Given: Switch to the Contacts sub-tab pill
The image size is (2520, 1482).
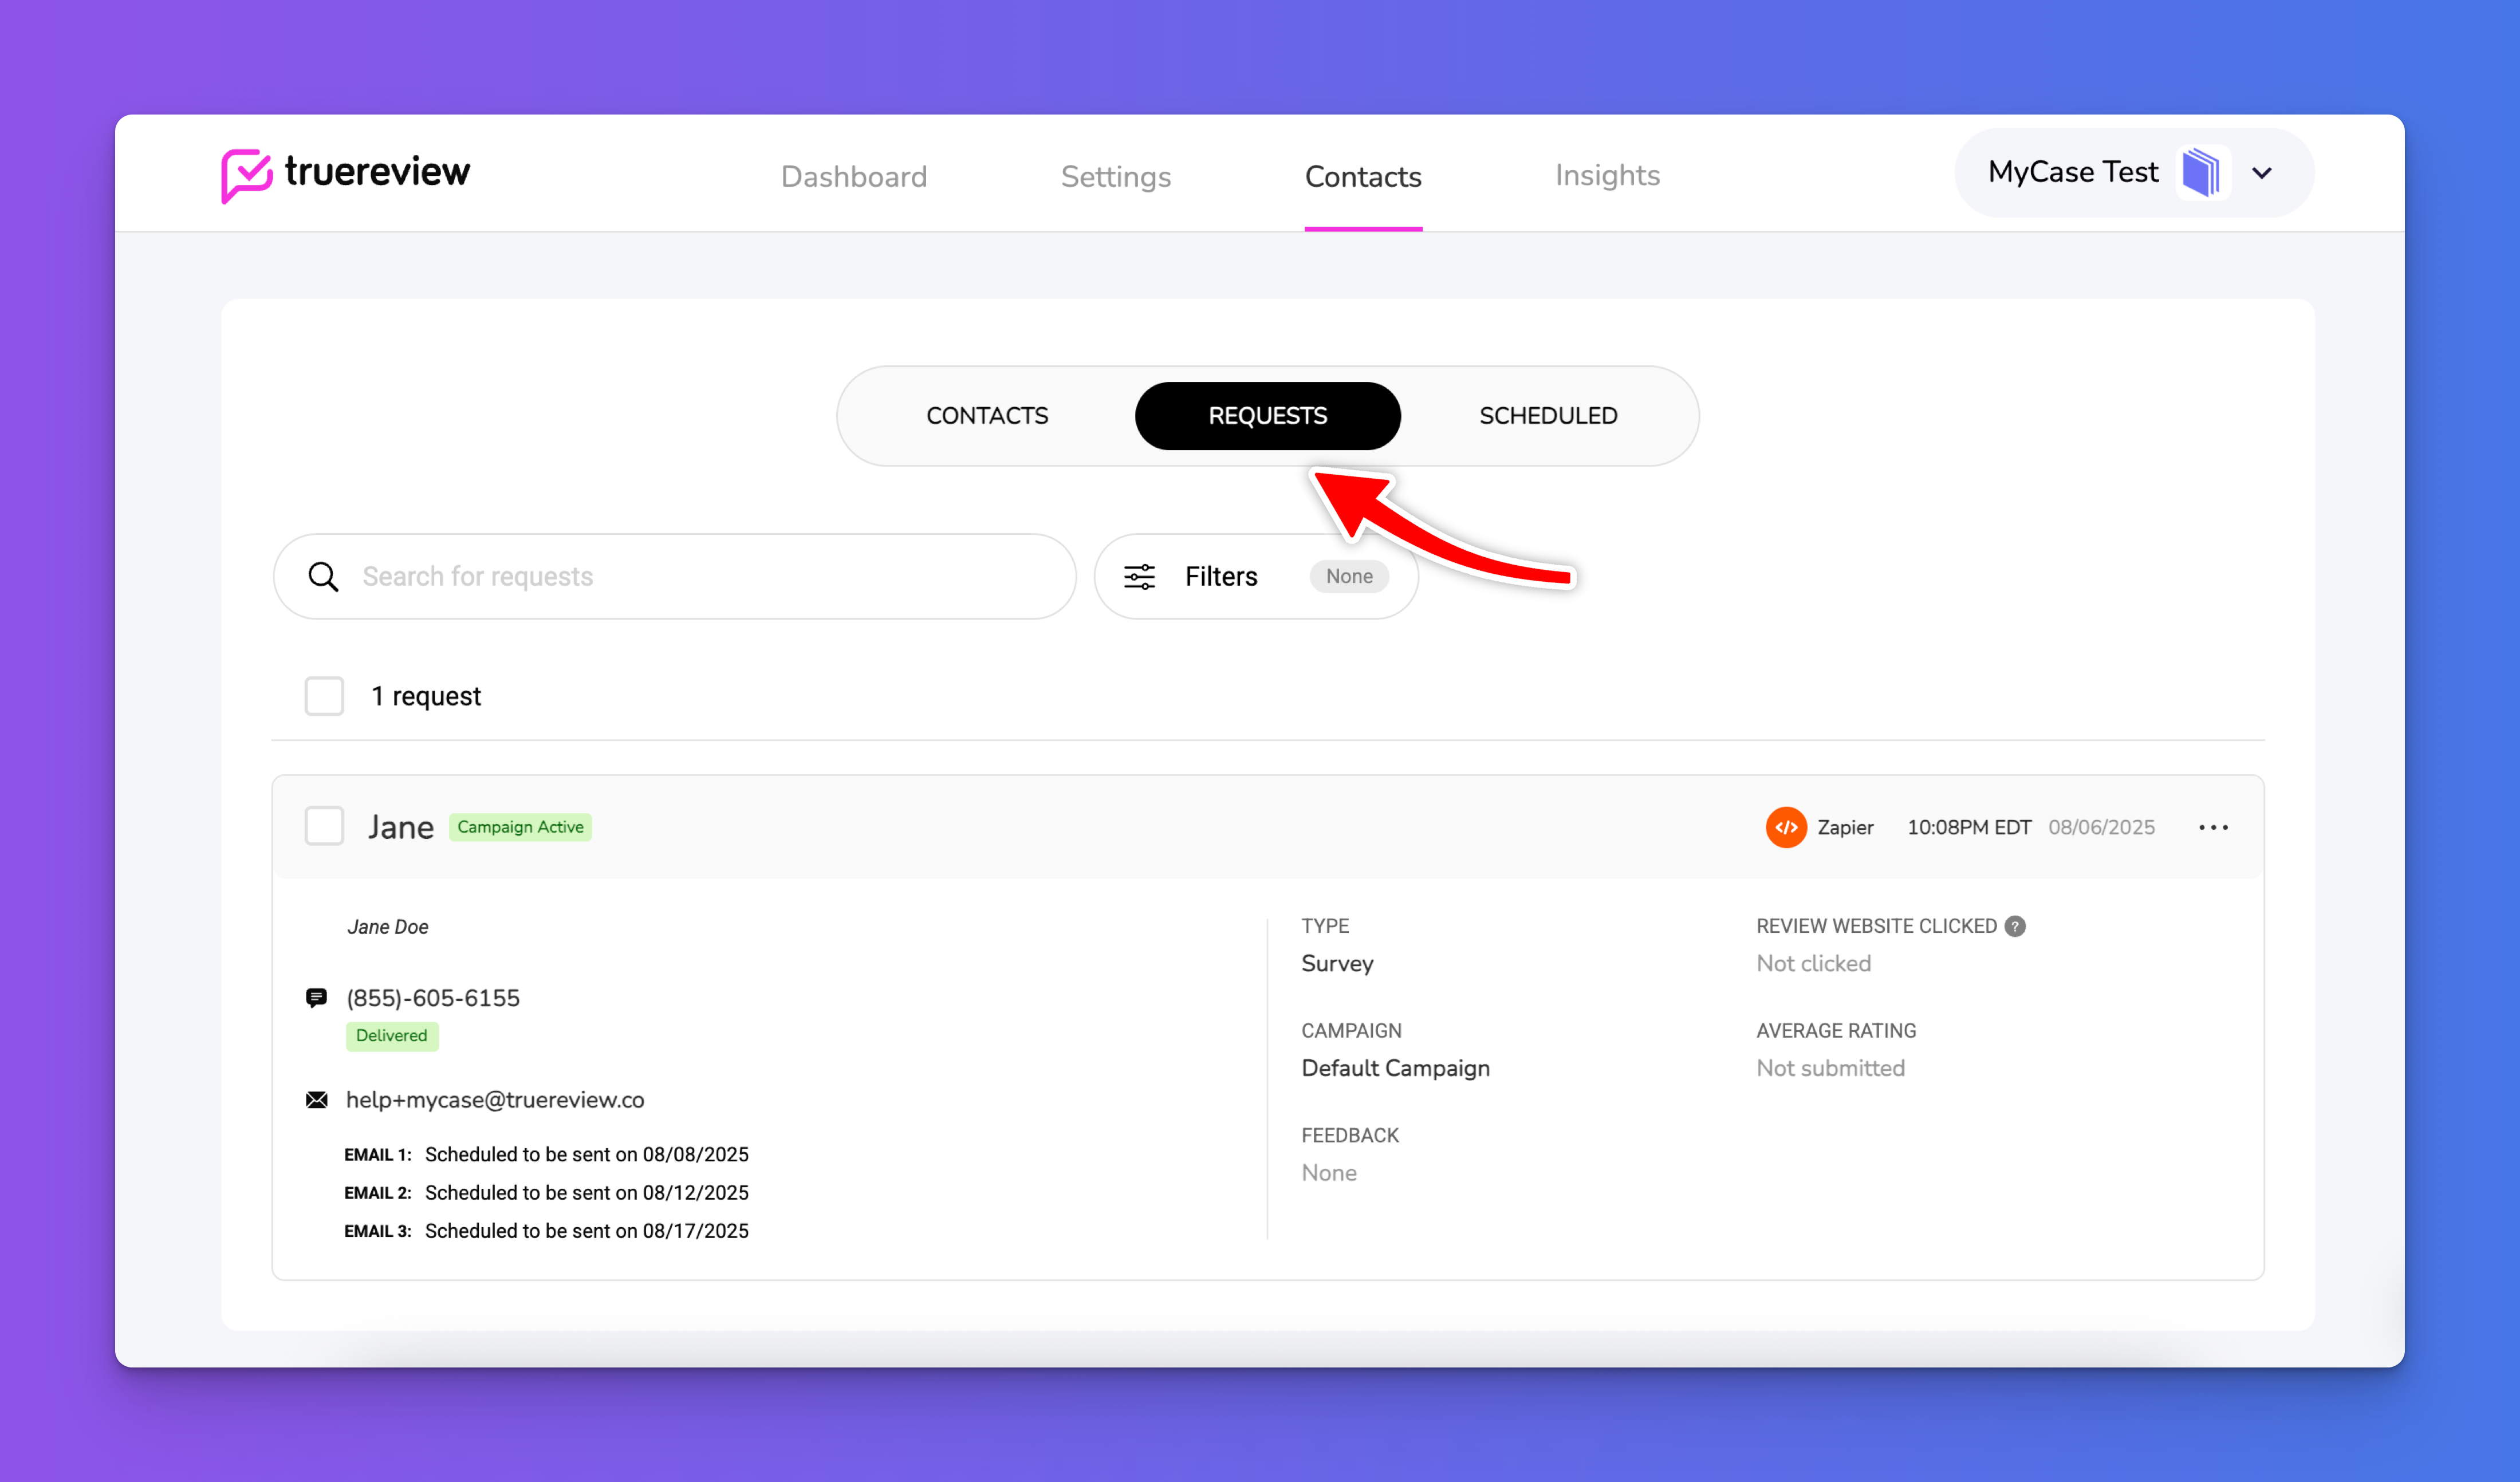Looking at the screenshot, I should click(987, 416).
